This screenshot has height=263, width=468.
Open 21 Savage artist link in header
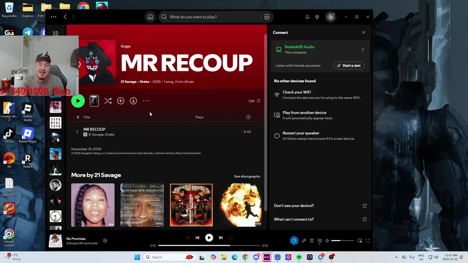128,82
